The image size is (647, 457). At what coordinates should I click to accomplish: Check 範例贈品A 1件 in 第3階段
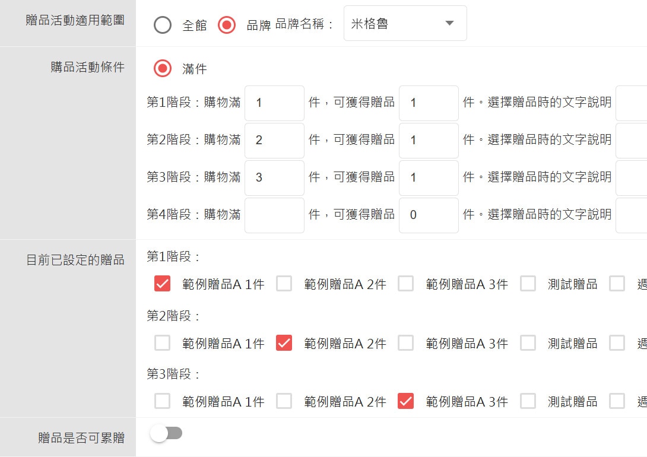click(x=162, y=401)
